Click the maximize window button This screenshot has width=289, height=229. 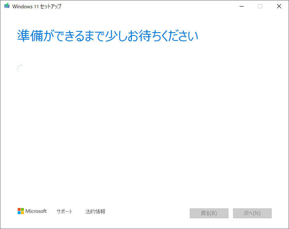260,6
